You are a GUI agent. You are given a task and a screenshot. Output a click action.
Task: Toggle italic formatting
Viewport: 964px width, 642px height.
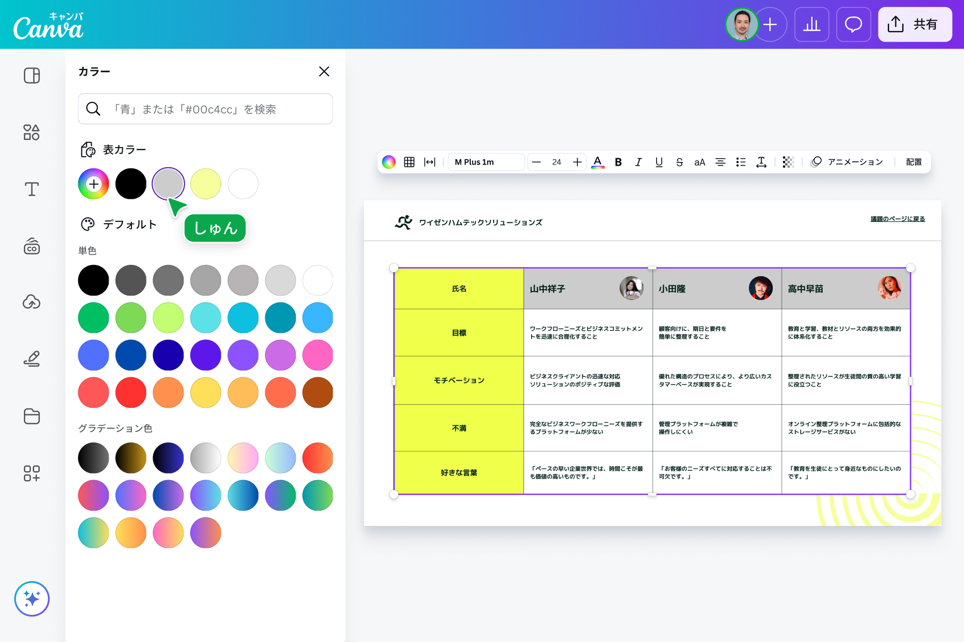[x=638, y=162]
